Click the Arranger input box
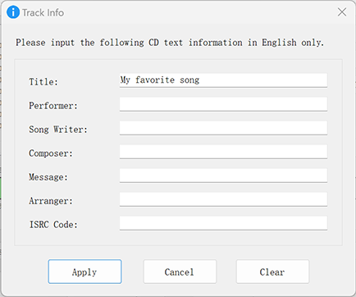Viewport: 356px width, 297px height. (223, 199)
